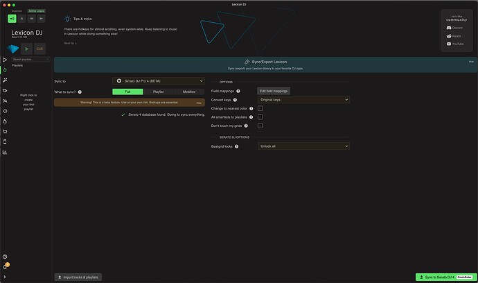Select the Full sync tab
The width and height of the screenshot is (478, 283).
127,92
